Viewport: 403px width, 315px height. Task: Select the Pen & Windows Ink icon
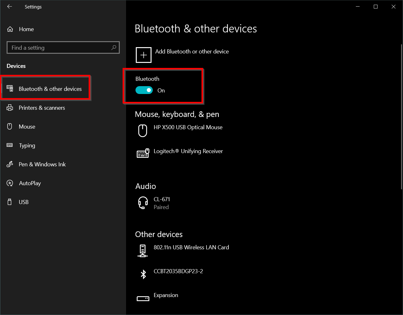[x=10, y=164]
